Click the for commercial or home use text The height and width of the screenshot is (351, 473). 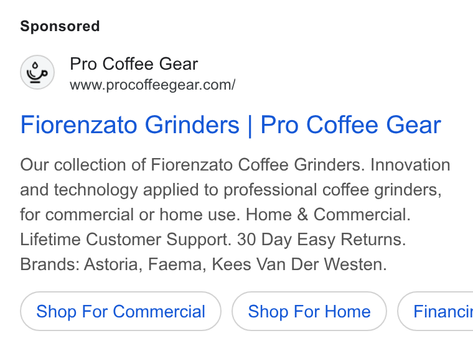click(130, 215)
